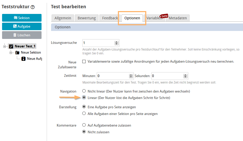
Task: Switch to the Bewertung tab
Action: coord(87,18)
